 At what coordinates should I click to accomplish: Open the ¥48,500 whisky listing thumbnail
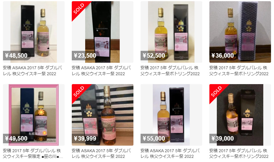coord(34,32)
